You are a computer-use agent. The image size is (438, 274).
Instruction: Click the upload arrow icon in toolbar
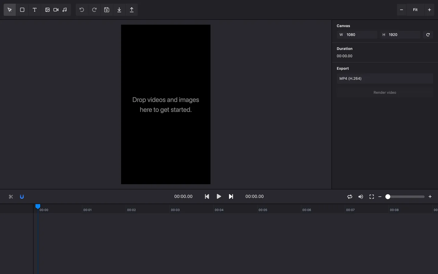[x=132, y=10]
